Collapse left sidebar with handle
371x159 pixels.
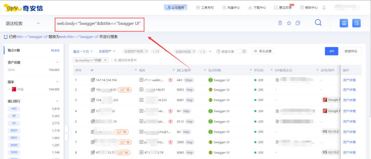pos(66,133)
